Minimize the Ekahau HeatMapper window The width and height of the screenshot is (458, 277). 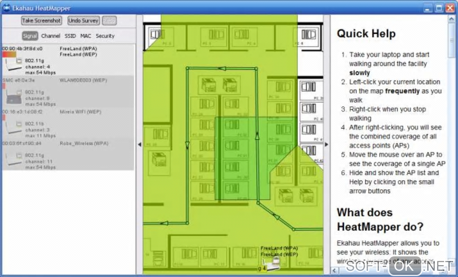(428, 8)
